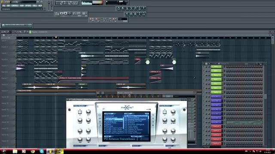Click the first round icon in lower shortcut row
The width and height of the screenshot is (275, 154).
[127, 14]
